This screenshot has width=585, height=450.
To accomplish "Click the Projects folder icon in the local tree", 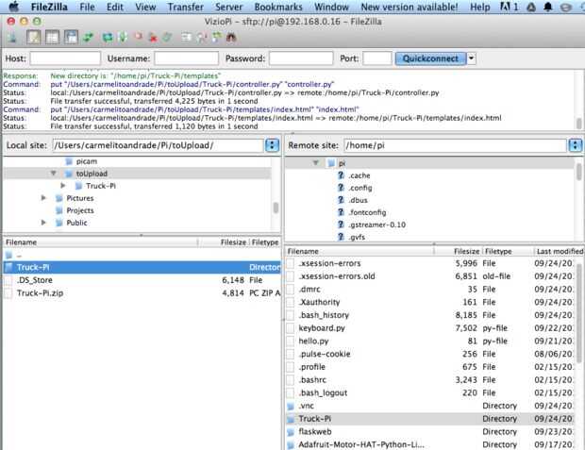I will point(58,210).
